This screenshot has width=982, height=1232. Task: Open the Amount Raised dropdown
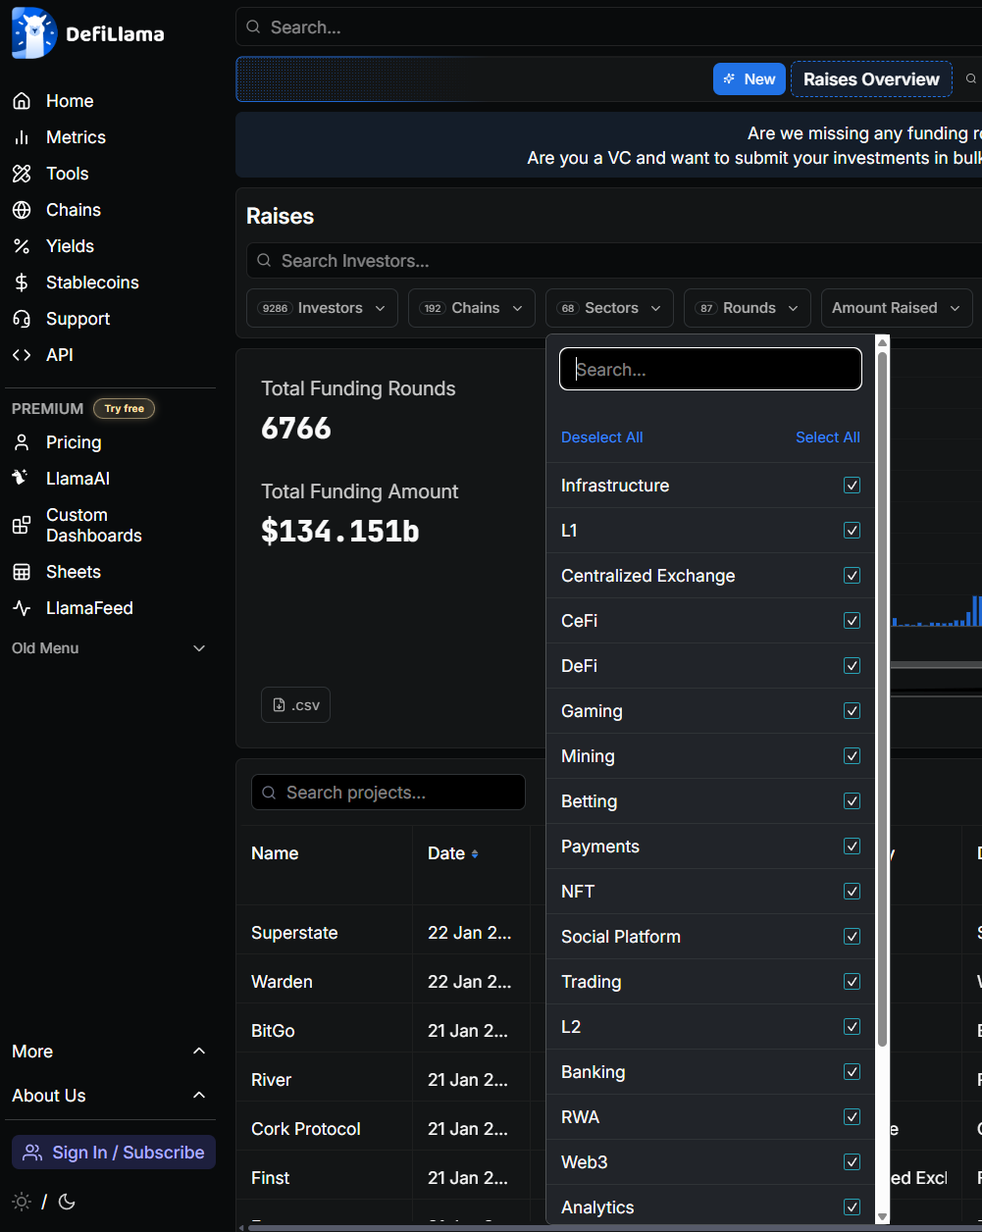point(897,308)
